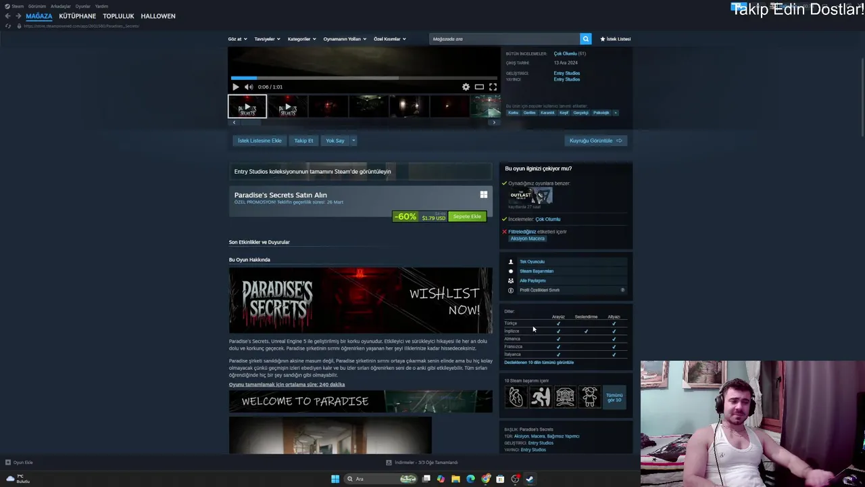This screenshot has width=865, height=487.
Task: Expand the Oynamanın Yolları dropdown
Action: coord(345,39)
